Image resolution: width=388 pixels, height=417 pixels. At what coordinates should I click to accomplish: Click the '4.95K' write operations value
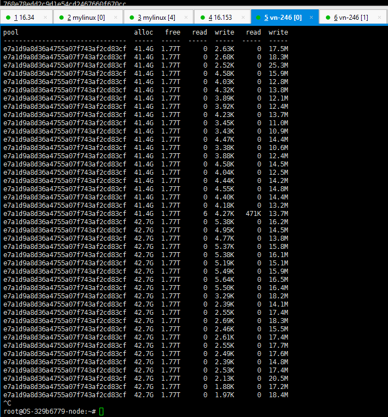coord(224,230)
